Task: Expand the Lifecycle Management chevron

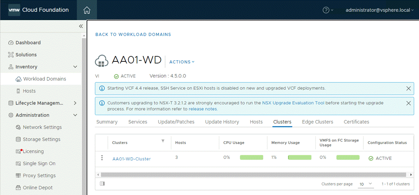Action: tap(75, 103)
